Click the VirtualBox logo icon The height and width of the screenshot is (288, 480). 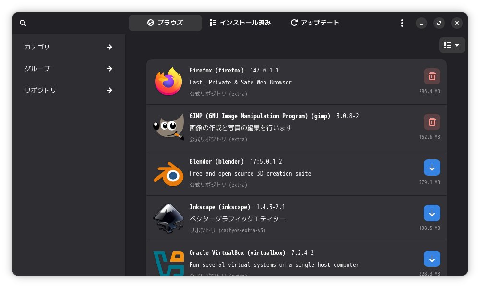(x=168, y=263)
